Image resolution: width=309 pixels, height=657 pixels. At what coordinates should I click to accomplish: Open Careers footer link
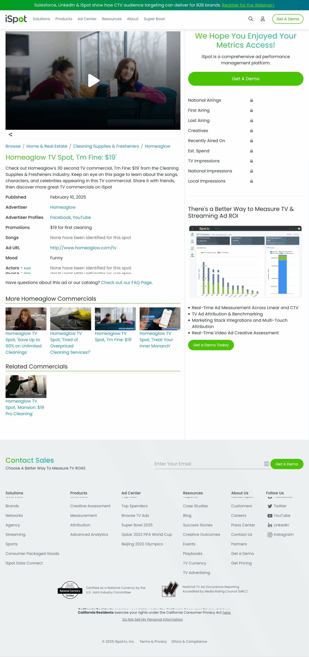click(238, 516)
